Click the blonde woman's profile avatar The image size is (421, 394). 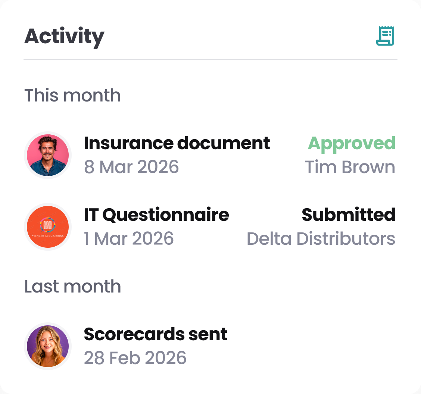point(48,346)
